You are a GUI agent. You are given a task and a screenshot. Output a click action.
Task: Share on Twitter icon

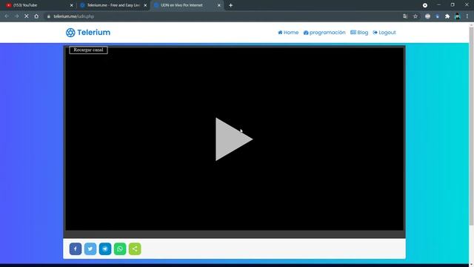pyautogui.click(x=90, y=249)
